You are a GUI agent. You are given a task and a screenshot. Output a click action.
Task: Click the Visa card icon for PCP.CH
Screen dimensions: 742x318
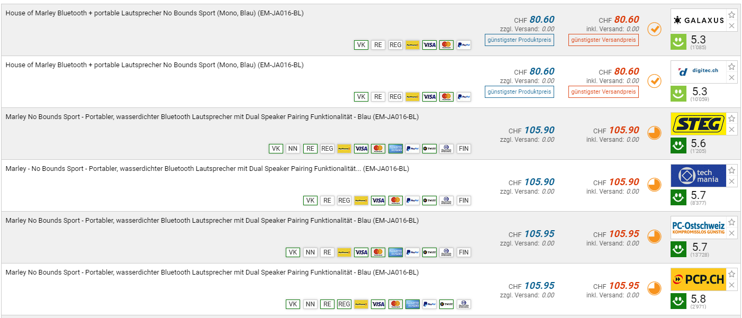coord(378,304)
